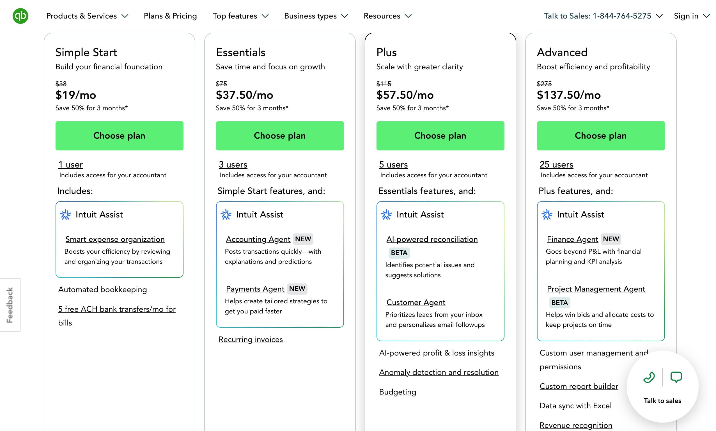716x431 pixels.
Task: Click the Intuit Assist icon in Plus card
Action: click(387, 215)
